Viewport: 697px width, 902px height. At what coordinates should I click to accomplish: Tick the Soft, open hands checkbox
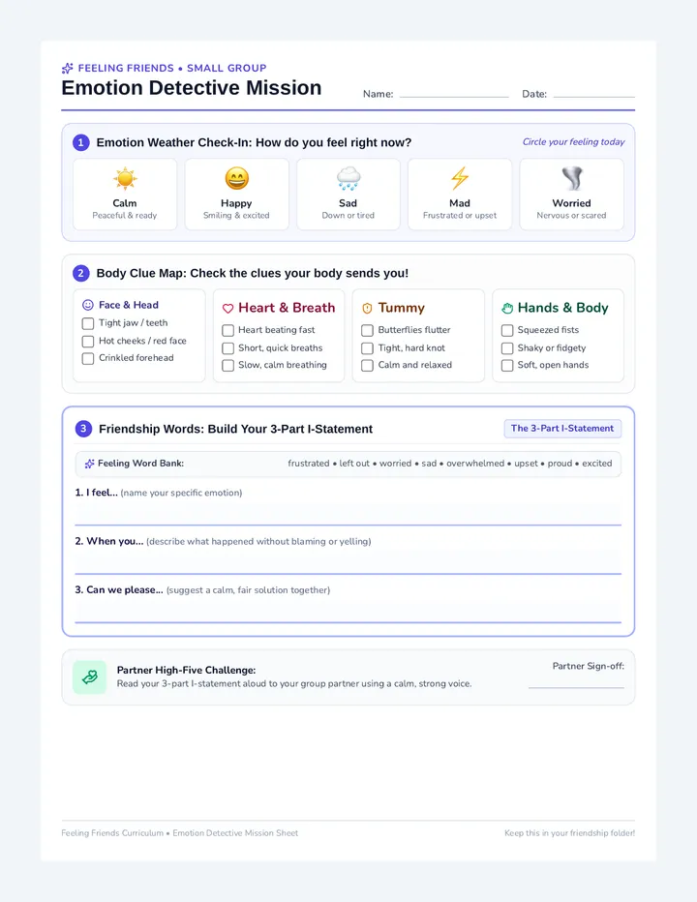click(507, 365)
